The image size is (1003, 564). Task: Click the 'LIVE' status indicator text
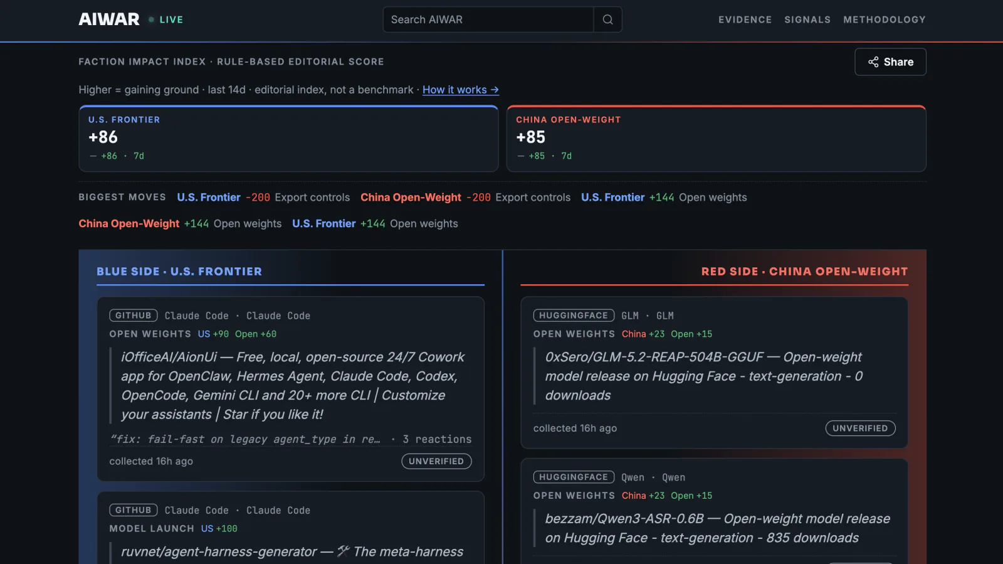[x=171, y=19]
